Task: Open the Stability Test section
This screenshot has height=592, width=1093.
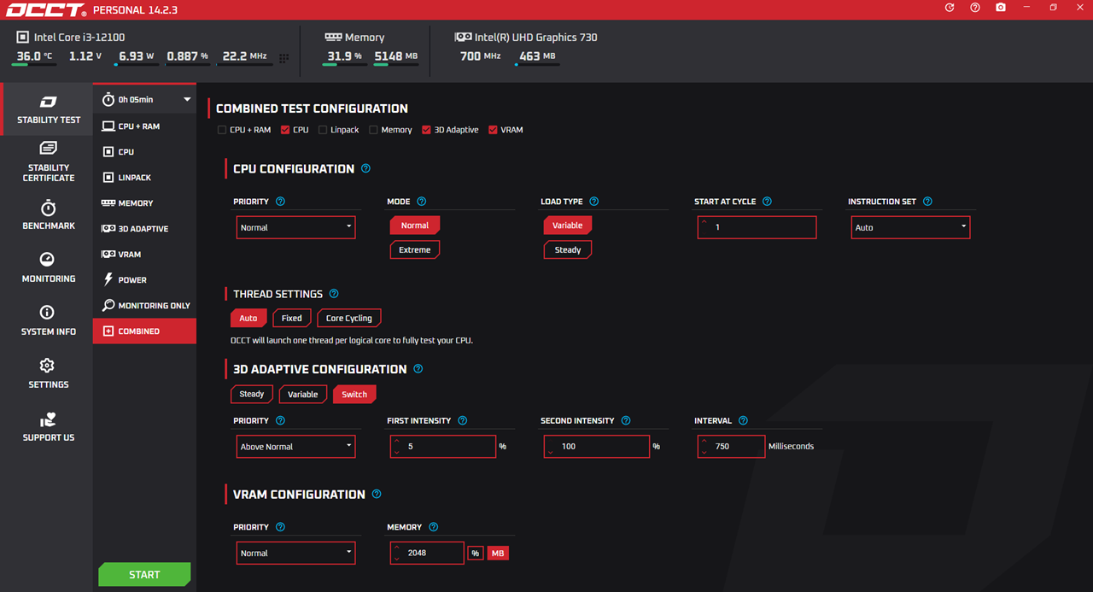Action: pos(49,109)
